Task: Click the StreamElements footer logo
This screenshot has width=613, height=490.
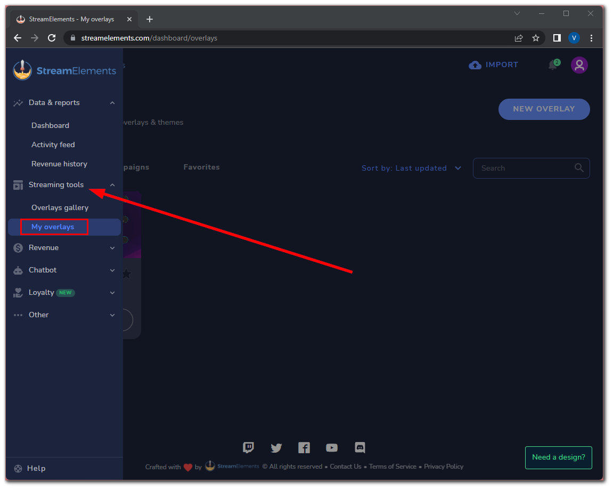Action: (x=232, y=466)
